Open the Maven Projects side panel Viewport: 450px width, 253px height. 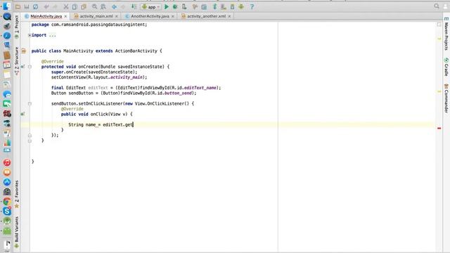pyautogui.click(x=446, y=34)
